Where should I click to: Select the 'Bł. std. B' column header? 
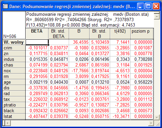pos(100,34)
